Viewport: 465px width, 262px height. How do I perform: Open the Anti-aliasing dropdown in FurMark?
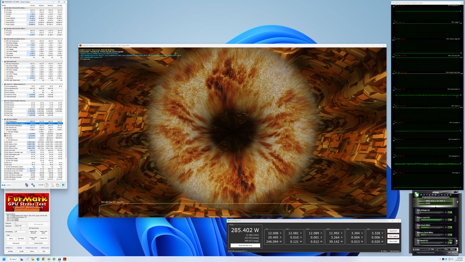(x=21, y=232)
